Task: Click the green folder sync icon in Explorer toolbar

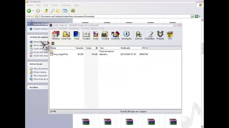Action: pyautogui.click(x=73, y=11)
